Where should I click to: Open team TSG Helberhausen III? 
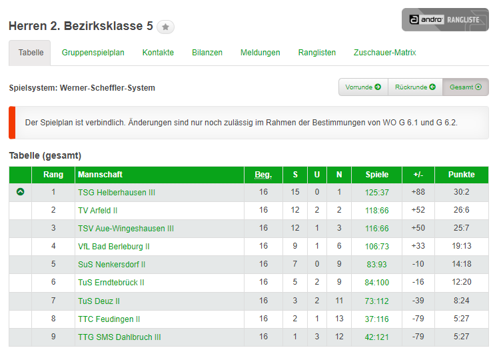pyautogui.click(x=117, y=193)
